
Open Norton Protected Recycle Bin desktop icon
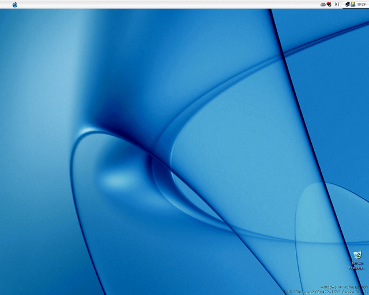point(357,260)
